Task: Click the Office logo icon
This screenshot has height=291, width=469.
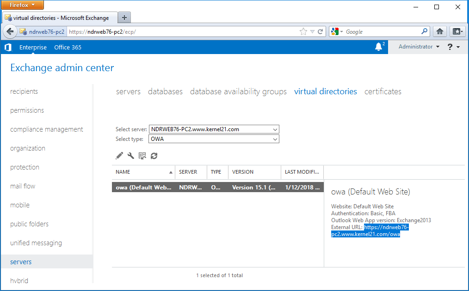Action: click(8, 47)
